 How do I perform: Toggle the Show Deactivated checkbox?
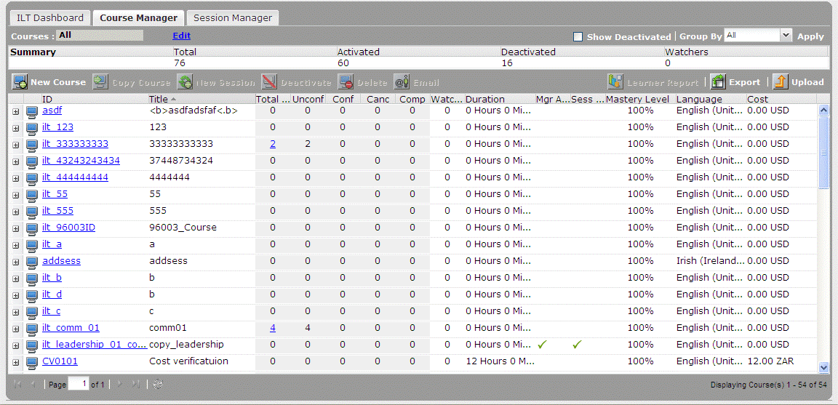578,37
